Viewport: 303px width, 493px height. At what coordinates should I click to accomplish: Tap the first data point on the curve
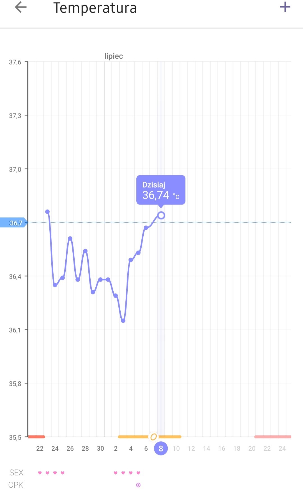[x=47, y=212]
